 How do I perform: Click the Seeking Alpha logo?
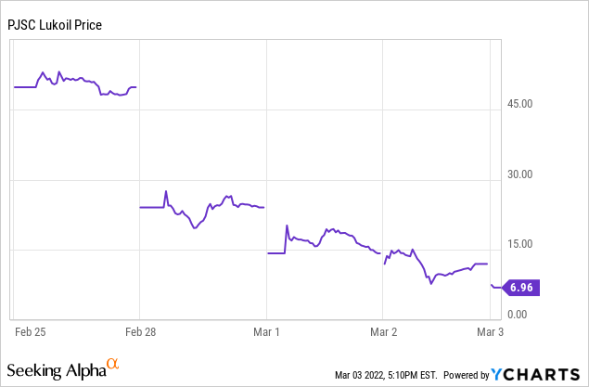pos(63,369)
